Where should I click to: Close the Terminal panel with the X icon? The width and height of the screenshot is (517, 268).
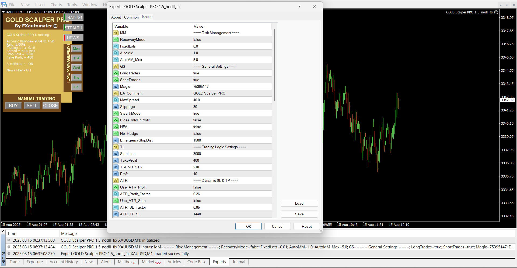[3, 231]
